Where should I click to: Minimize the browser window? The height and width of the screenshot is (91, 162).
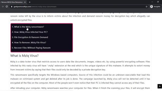[x=152, y=2]
